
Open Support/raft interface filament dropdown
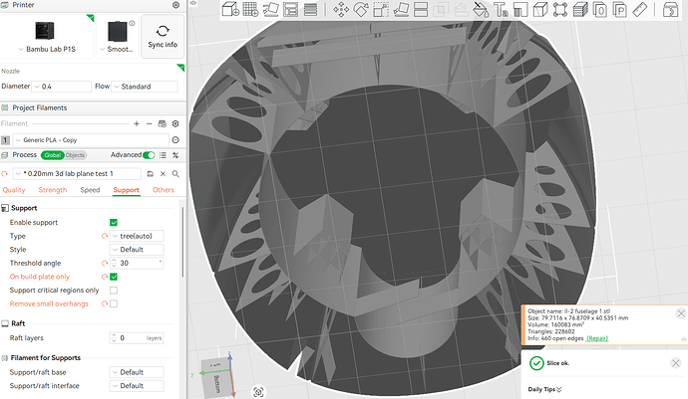tap(137, 386)
